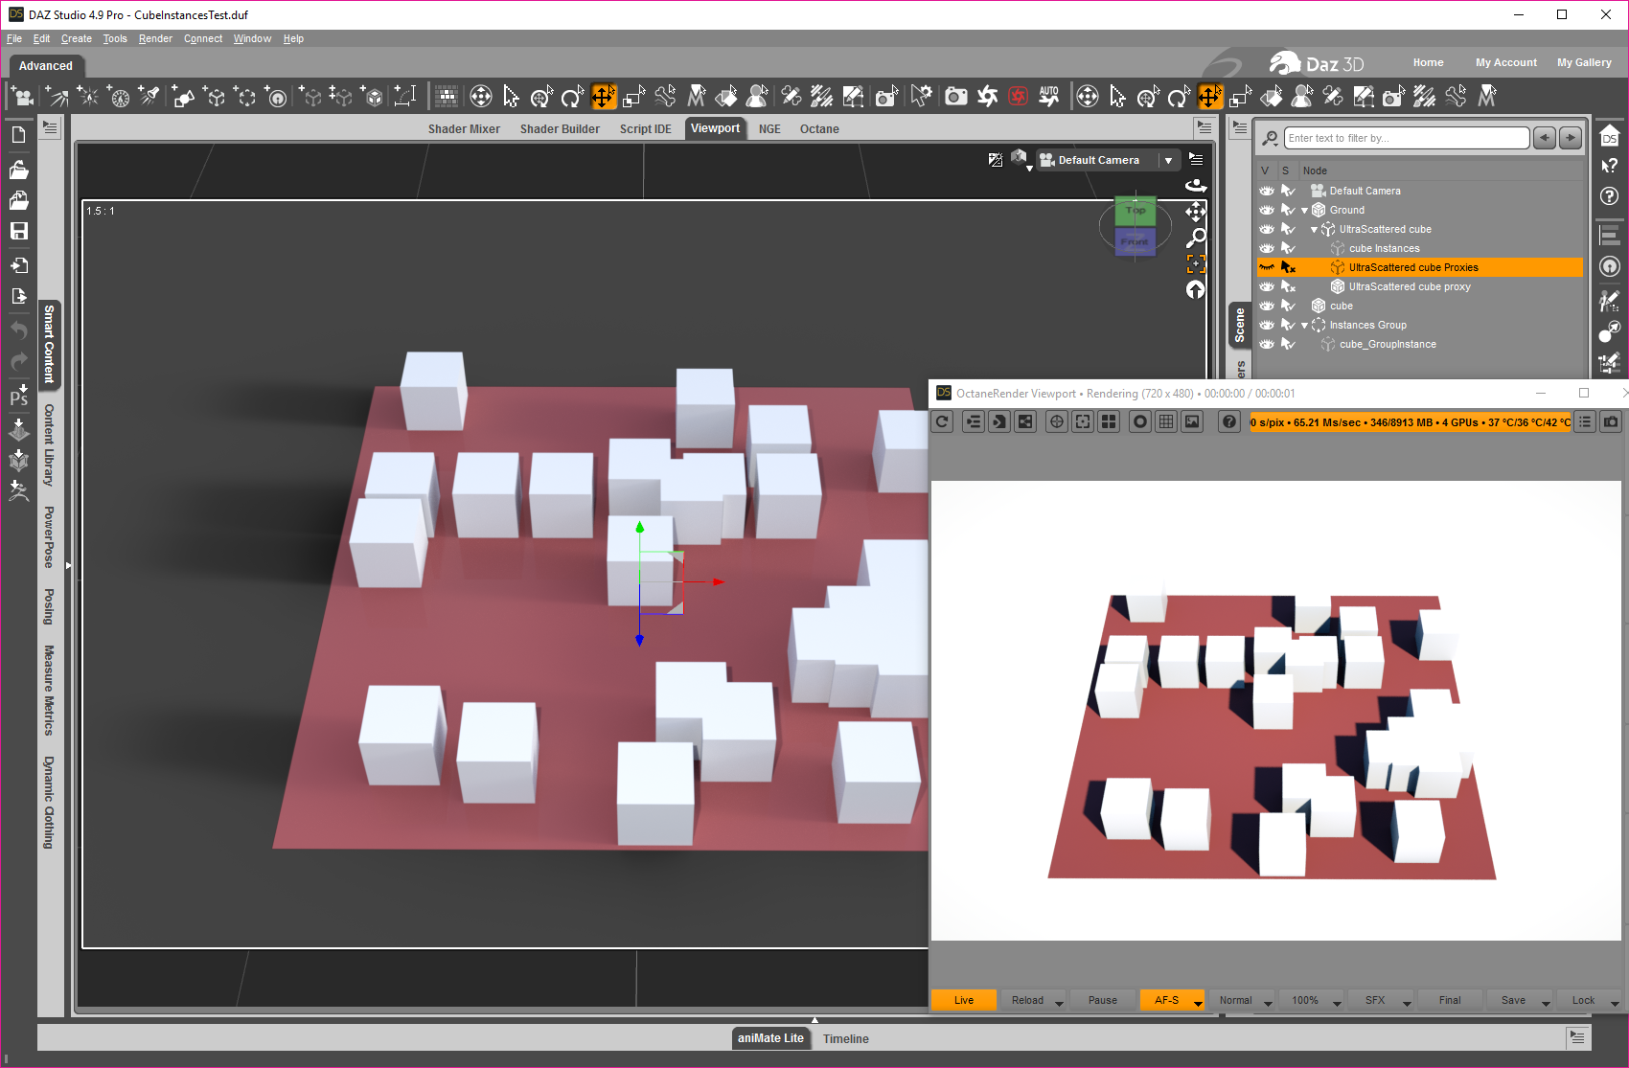This screenshot has width=1629, height=1068.
Task: Click the Reset view arrow in viewport
Action: (x=1196, y=289)
